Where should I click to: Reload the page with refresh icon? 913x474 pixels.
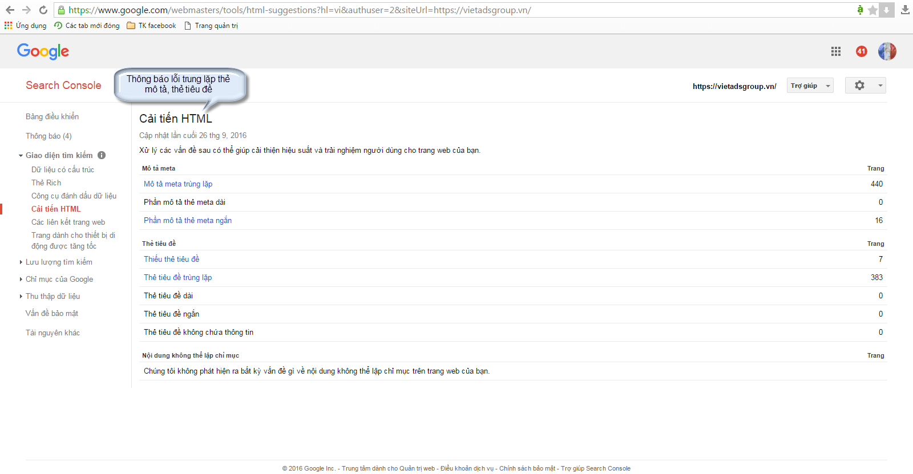(43, 10)
